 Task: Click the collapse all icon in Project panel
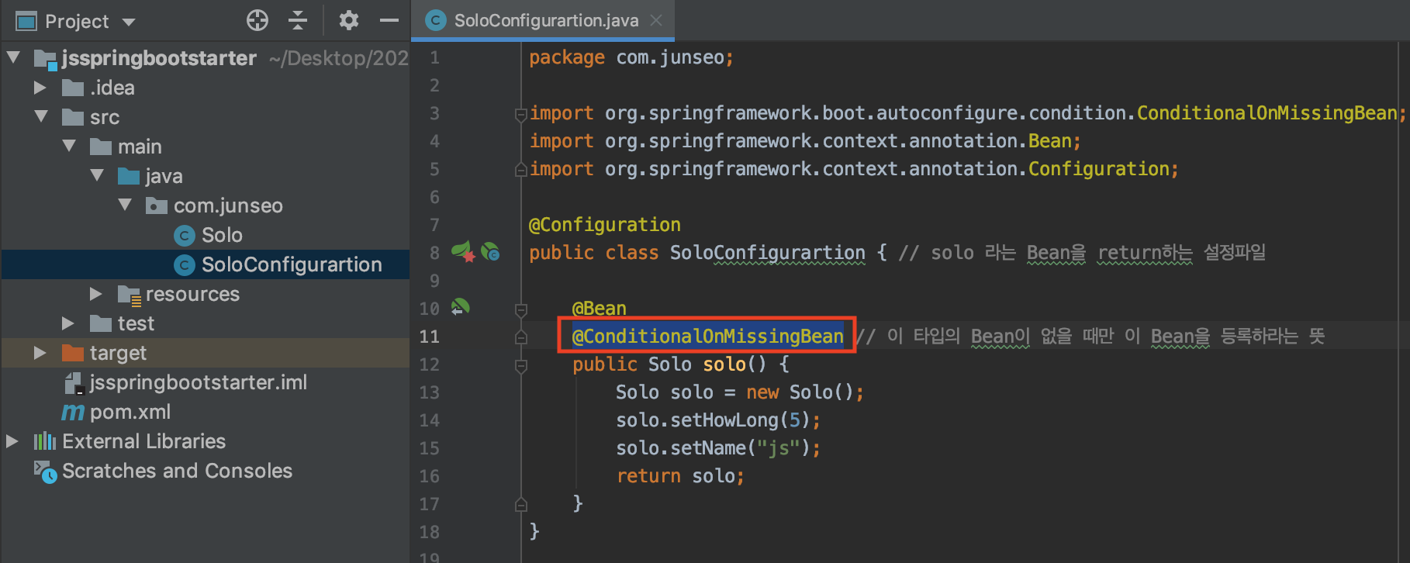(298, 21)
